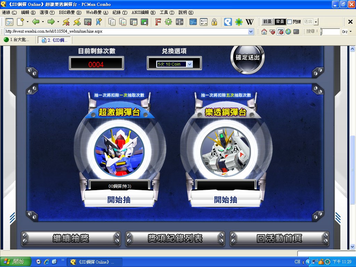The height and width of the screenshot is (267, 356).
Task: Enable the 閃爍 blink checkbox
Action: coord(290,22)
